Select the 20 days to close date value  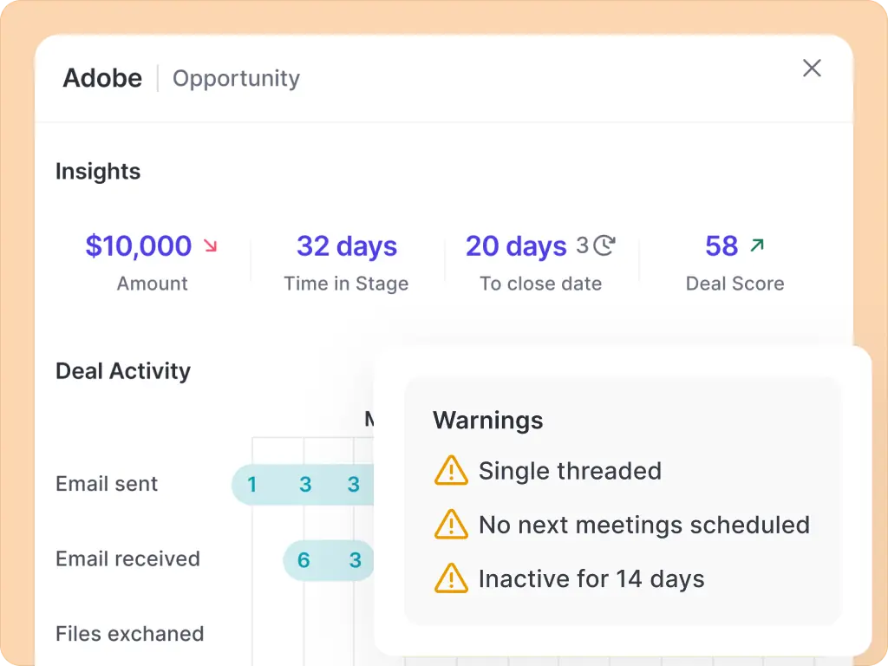[516, 246]
